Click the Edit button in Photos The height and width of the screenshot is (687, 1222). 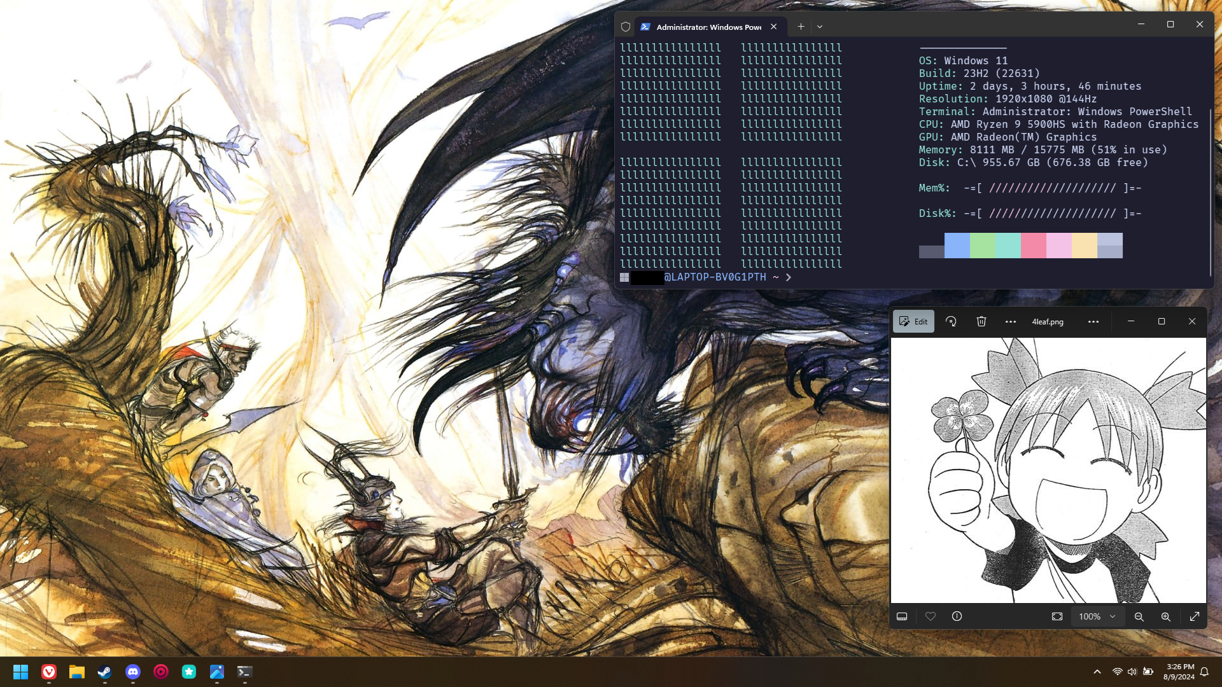pos(913,322)
